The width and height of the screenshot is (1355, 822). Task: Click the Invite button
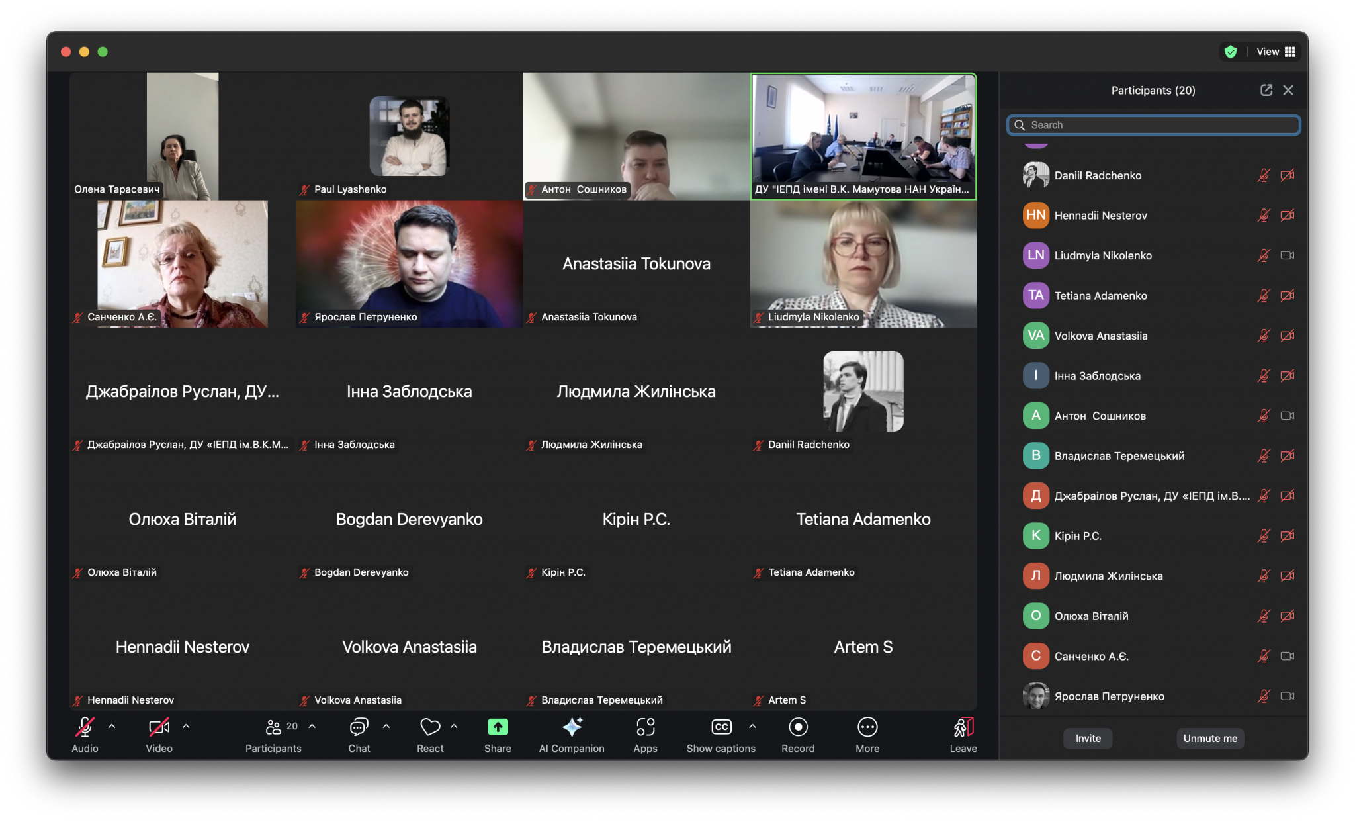tap(1087, 738)
